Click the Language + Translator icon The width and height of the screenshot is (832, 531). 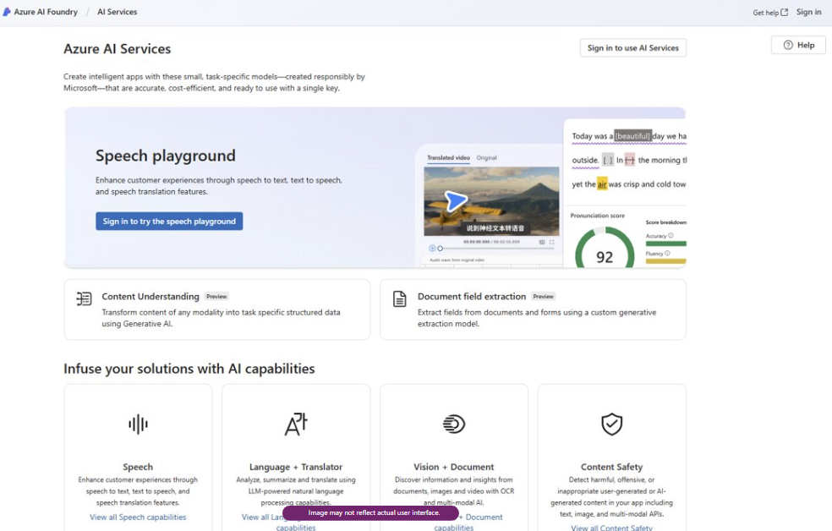point(296,424)
